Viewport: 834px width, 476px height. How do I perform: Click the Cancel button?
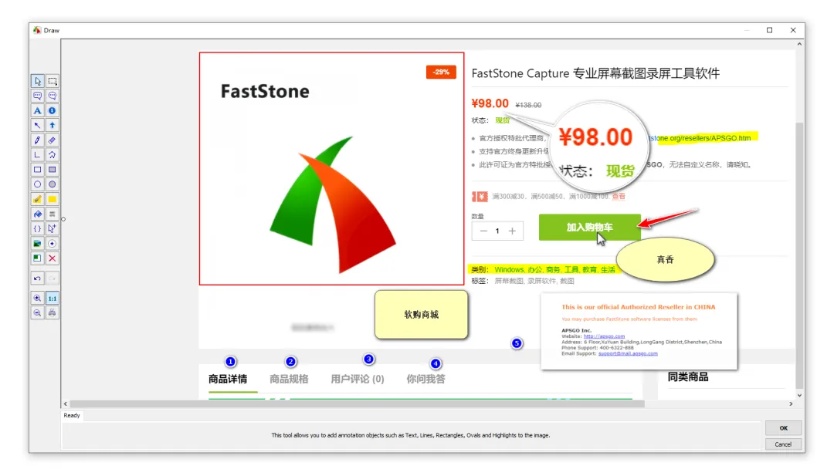(783, 444)
